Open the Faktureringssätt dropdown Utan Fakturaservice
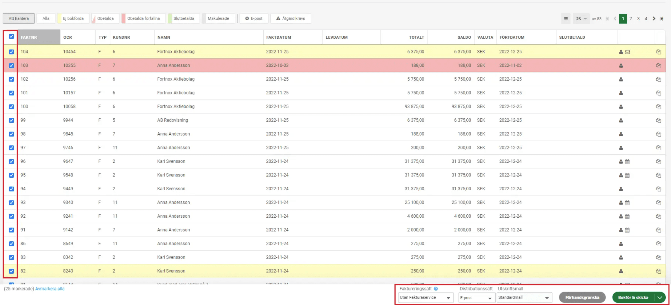The width and height of the screenshot is (671, 305). click(425, 298)
